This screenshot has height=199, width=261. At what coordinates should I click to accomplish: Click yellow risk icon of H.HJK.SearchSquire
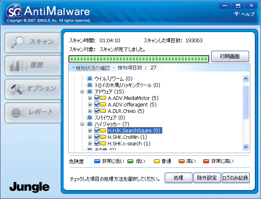[103, 130]
